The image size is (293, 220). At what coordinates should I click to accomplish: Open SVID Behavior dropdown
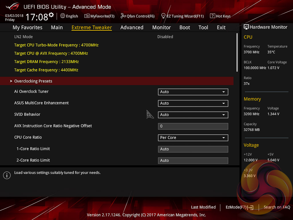point(193,115)
